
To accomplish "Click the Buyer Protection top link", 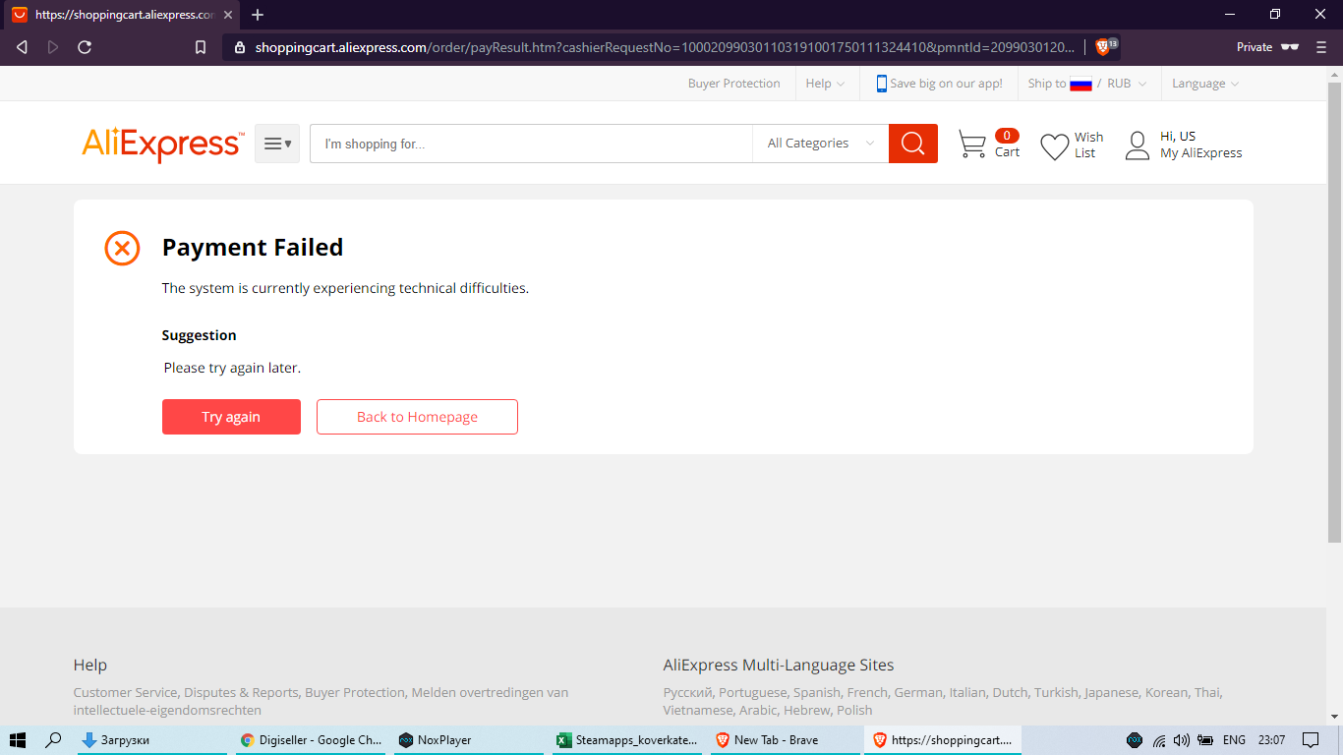I will [734, 84].
